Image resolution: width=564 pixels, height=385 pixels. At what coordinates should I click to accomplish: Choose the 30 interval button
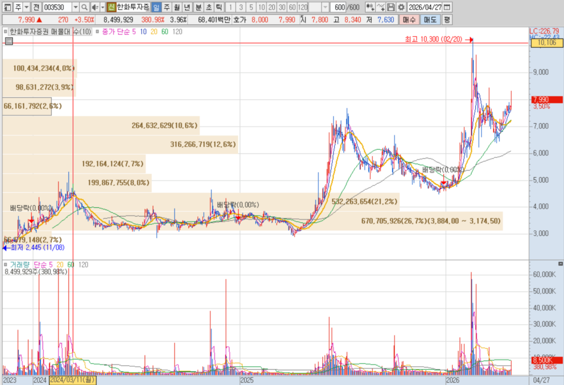pos(282,7)
